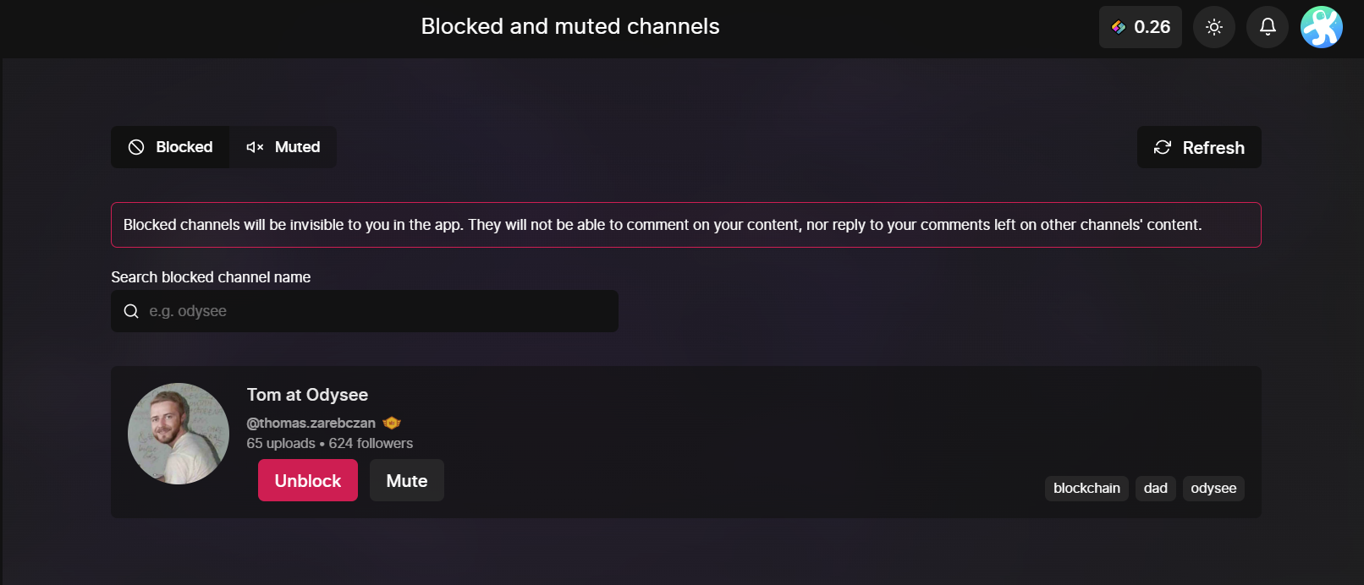The height and width of the screenshot is (585, 1364).
Task: Select the blockchain tag
Action: point(1086,488)
